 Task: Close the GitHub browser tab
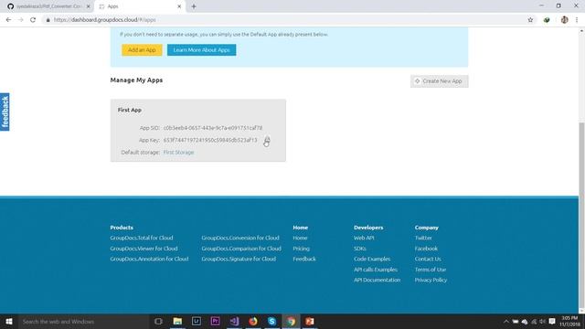click(89, 6)
